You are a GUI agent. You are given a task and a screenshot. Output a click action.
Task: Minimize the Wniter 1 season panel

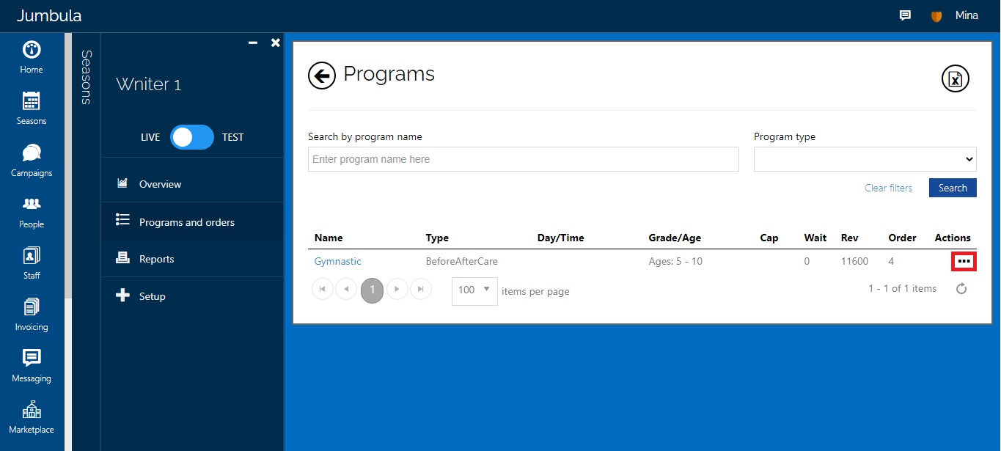[x=253, y=43]
